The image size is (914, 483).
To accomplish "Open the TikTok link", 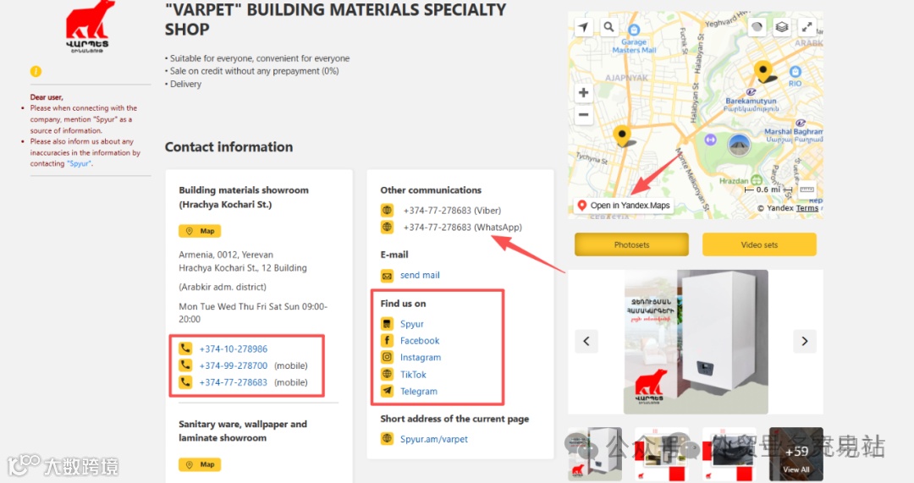I will 413,375.
